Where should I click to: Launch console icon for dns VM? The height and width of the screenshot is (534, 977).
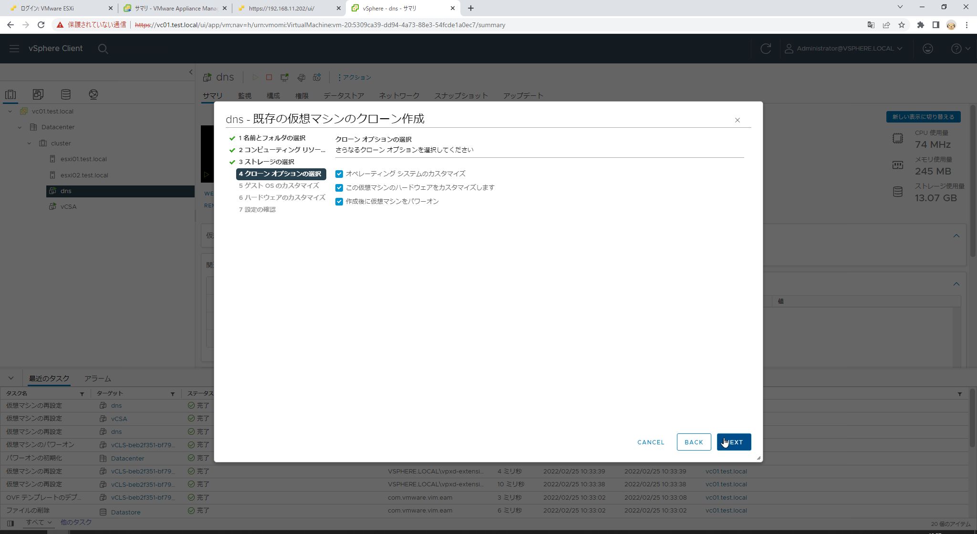tap(284, 77)
